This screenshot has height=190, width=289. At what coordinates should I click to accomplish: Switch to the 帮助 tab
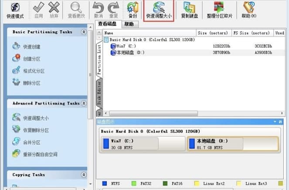(129, 24)
